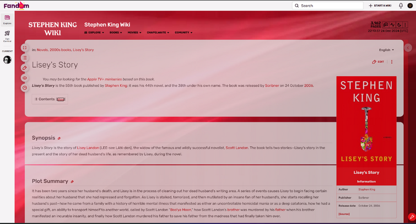Click the fullscreen expand content icon

tap(25, 48)
